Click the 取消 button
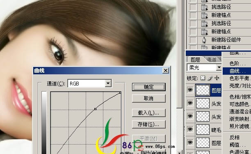251x154 pixels. (149, 98)
